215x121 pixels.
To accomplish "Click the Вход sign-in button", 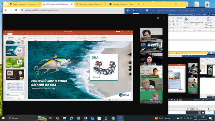I will (x=205, y=15).
